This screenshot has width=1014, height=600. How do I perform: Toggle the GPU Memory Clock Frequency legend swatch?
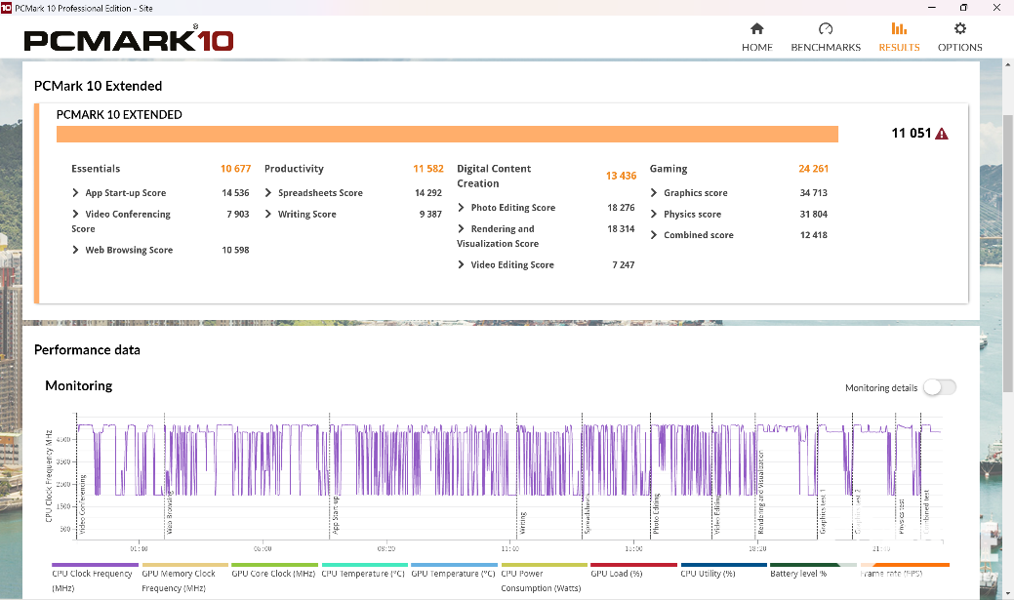(185, 565)
